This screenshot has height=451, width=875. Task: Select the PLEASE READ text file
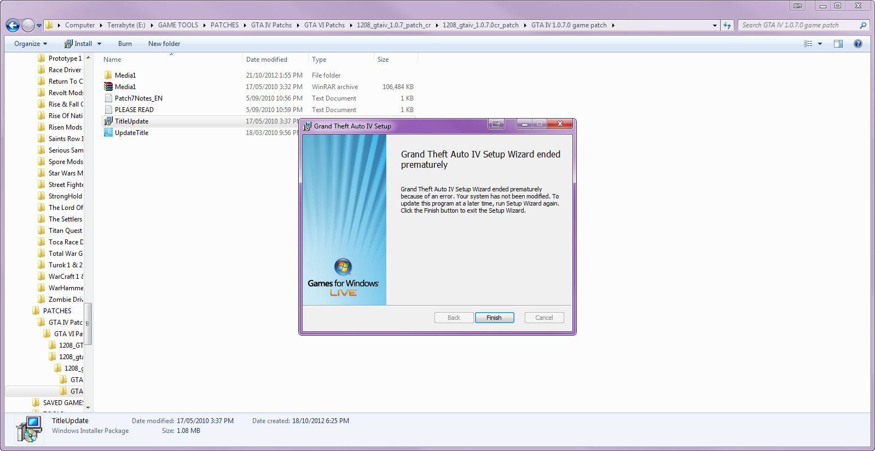(134, 110)
